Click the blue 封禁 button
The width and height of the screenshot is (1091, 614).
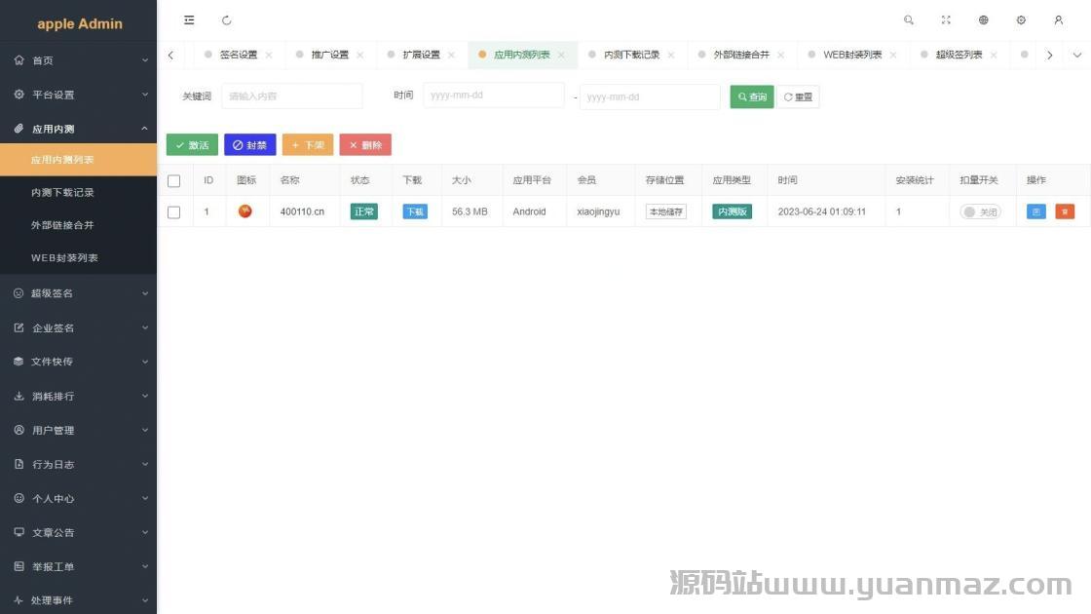(249, 145)
